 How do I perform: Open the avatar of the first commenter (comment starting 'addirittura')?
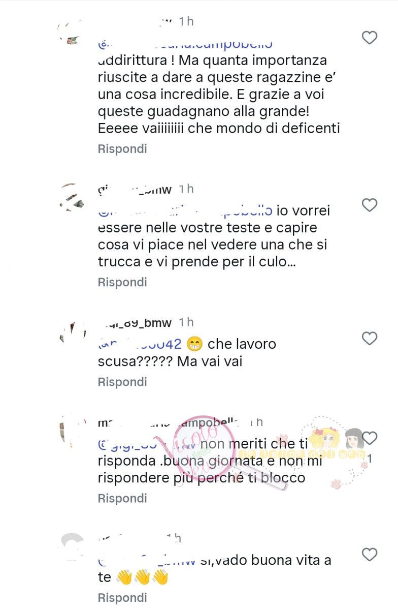tap(71, 33)
